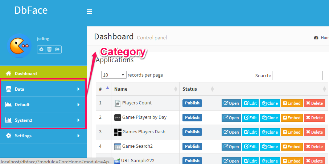
Task: Click Players Count application name
Action: point(137,103)
